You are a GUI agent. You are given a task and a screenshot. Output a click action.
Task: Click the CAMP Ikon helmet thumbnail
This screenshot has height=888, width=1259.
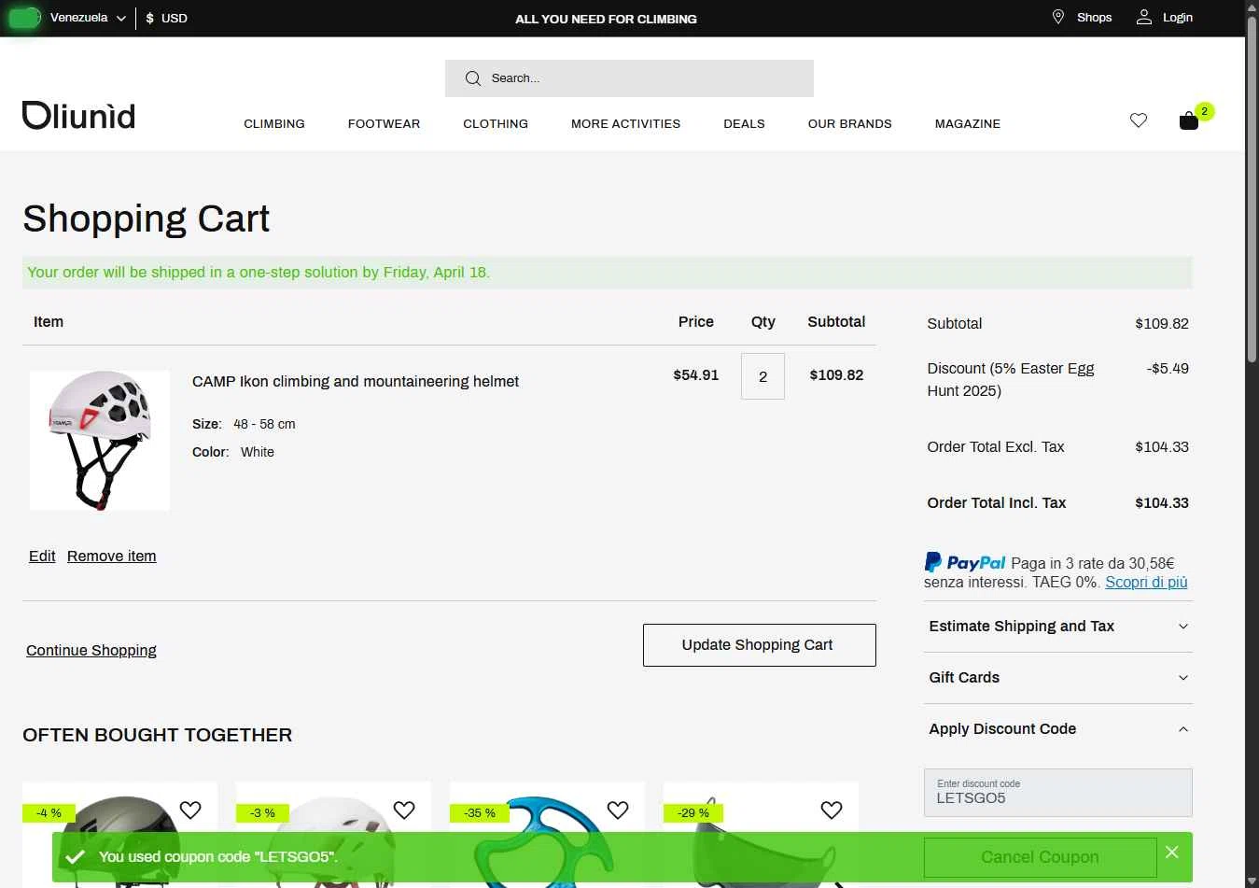[100, 441]
